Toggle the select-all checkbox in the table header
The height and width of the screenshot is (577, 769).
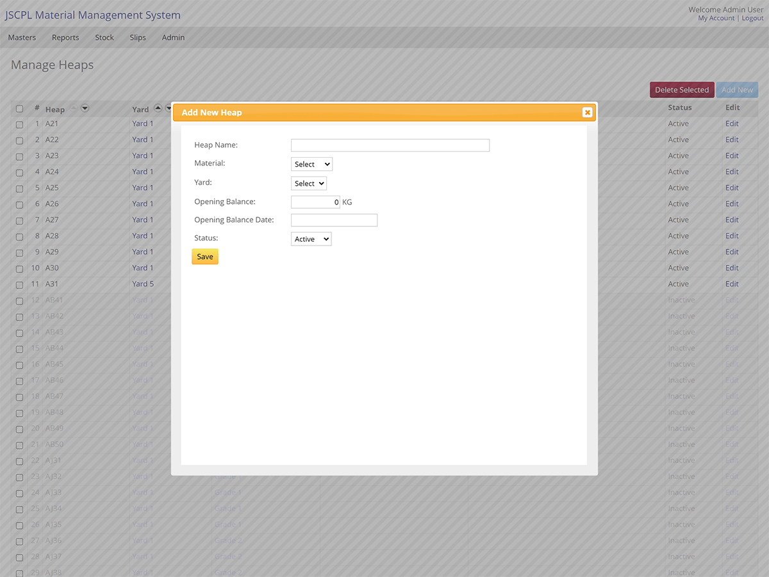pos(19,108)
